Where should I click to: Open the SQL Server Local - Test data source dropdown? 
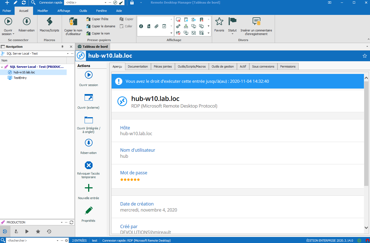[x=68, y=54]
